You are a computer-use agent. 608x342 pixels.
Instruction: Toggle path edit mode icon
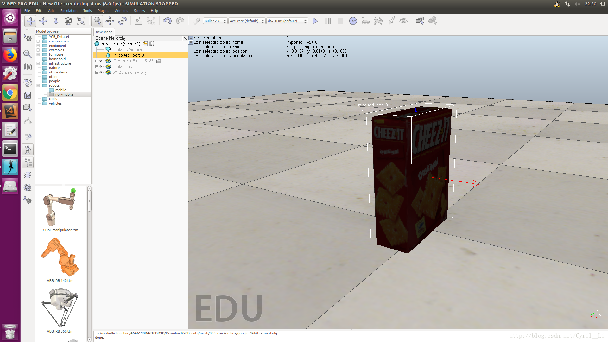coord(28,121)
